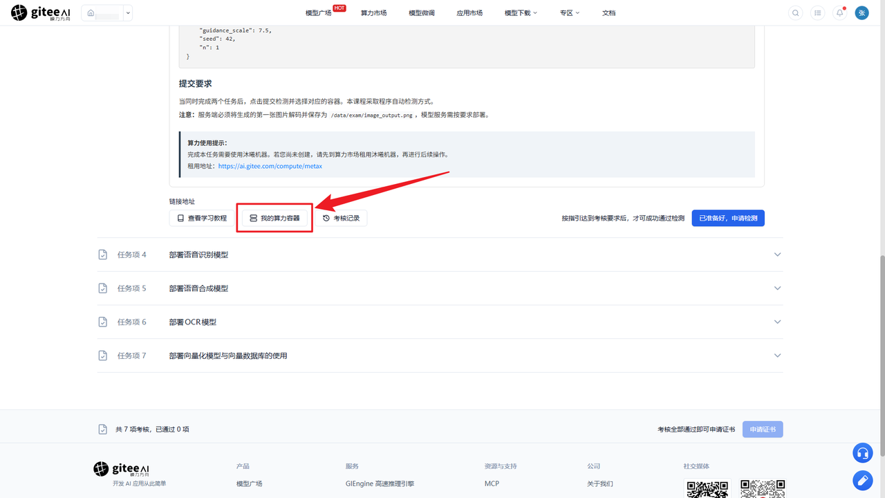The width and height of the screenshot is (885, 498).
Task: Go to 算力市场 in the navigation bar
Action: (373, 13)
